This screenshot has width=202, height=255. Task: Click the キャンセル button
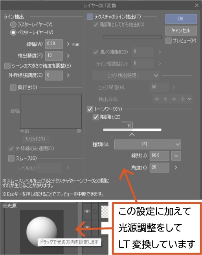(181, 31)
